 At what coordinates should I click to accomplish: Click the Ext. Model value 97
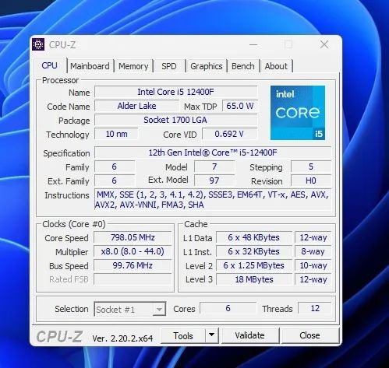click(214, 180)
